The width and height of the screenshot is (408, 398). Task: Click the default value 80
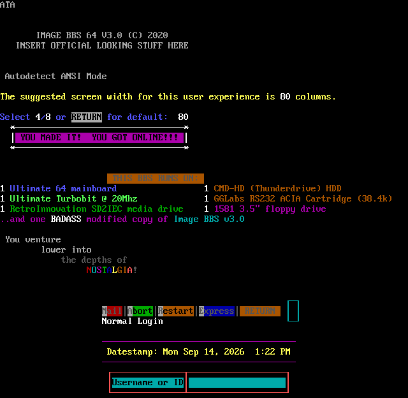tap(183, 117)
